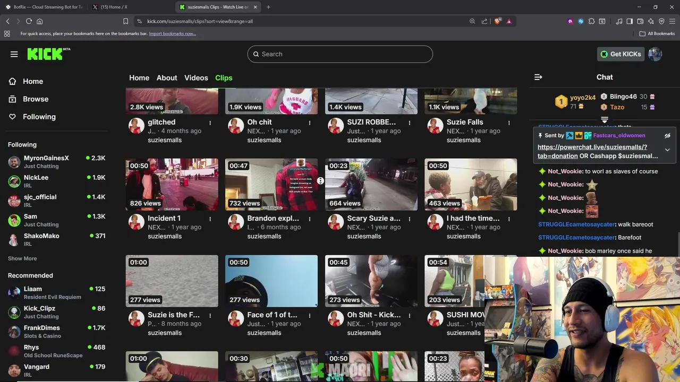The height and width of the screenshot is (382, 680).
Task: Open the Brave Wallet icon
Action: 640,21
